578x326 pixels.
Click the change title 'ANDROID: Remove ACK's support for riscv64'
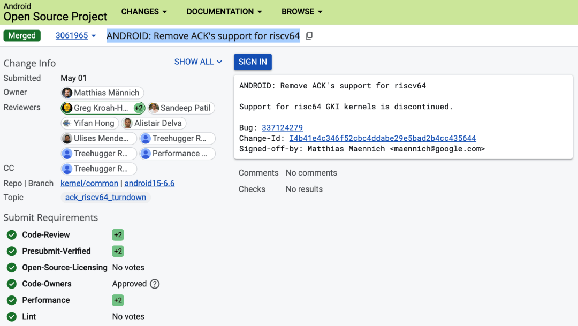[203, 36]
